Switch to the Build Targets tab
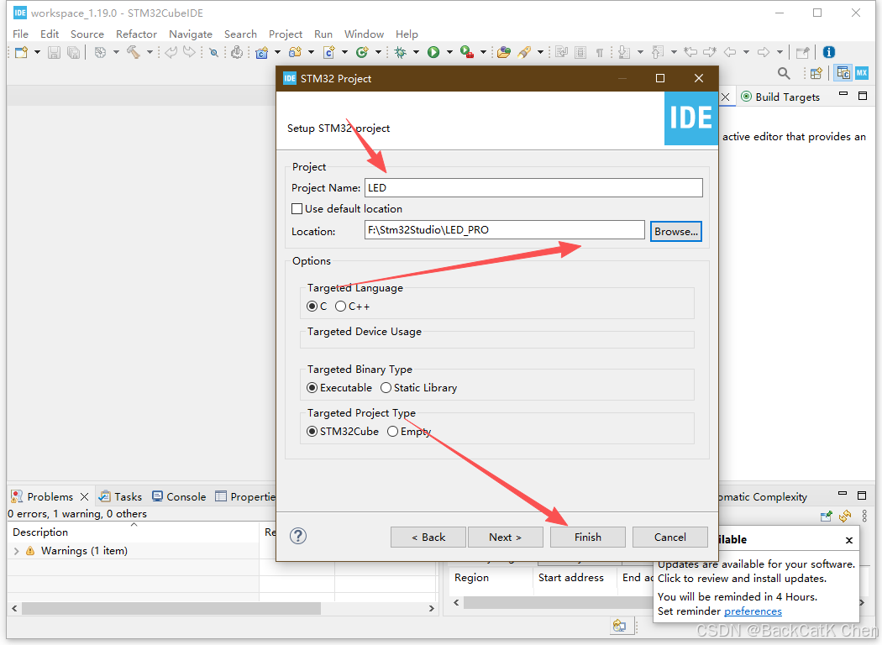This screenshot has height=645, width=882. (x=780, y=97)
